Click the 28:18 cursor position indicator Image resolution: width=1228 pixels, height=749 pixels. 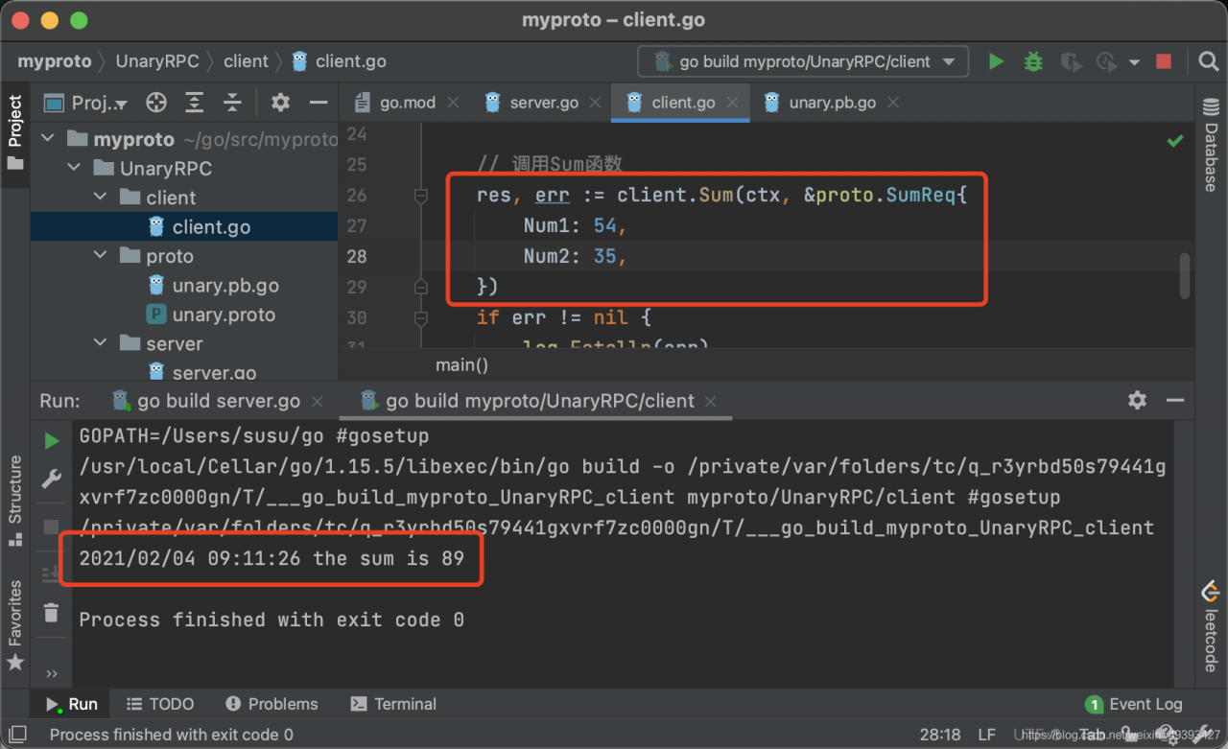pos(940,735)
